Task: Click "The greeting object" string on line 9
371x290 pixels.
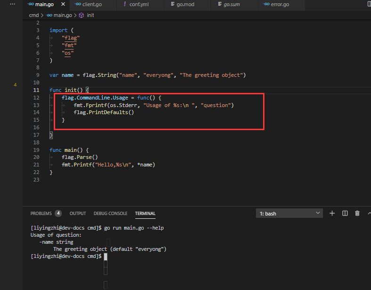Action: tap(211, 75)
